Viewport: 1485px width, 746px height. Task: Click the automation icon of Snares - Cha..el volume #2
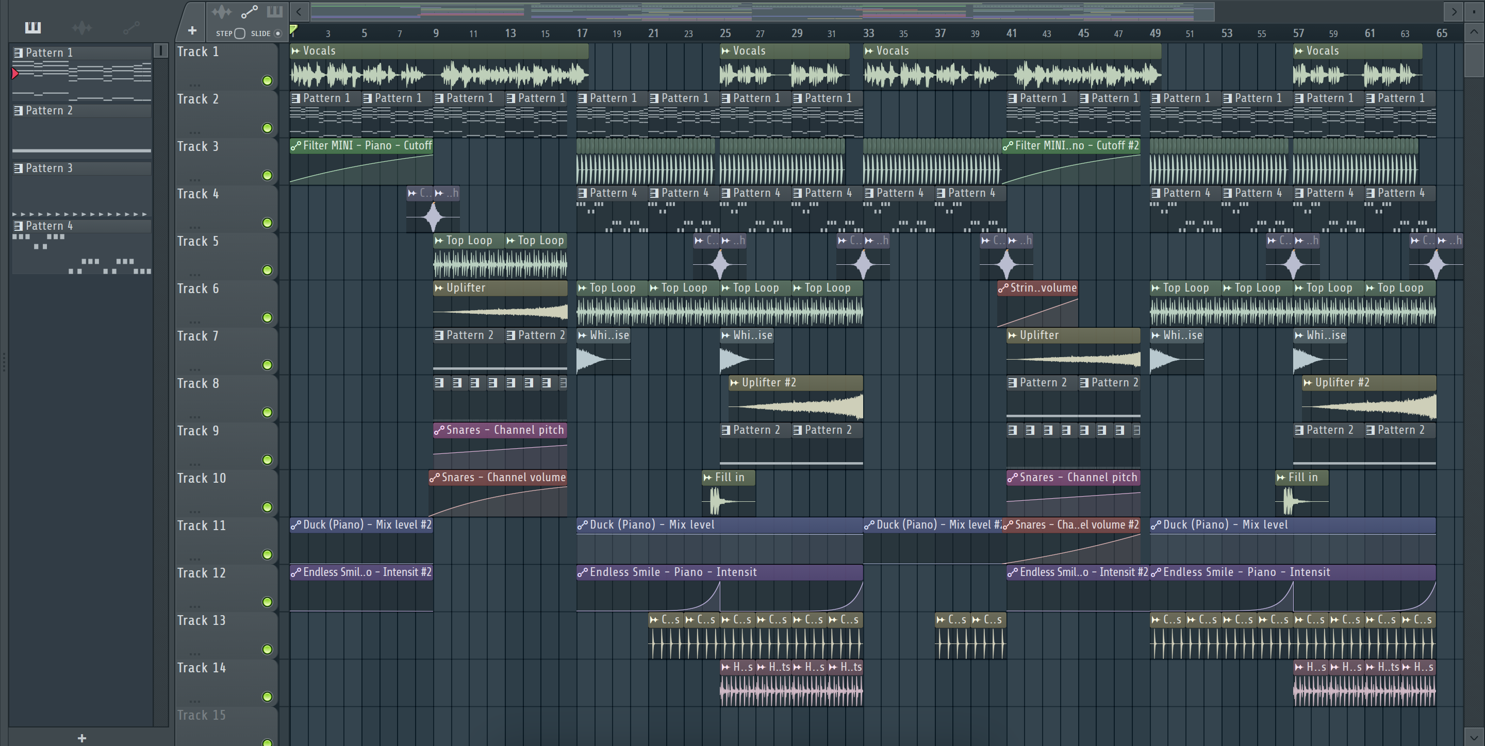point(1008,525)
